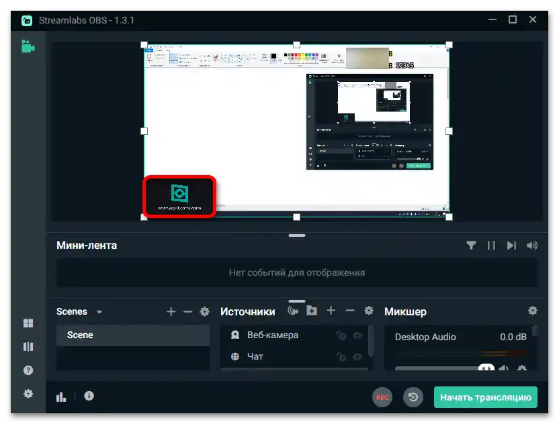Viewport: 559px width, 424px height.
Task: Click the 0.0 dB value in Микшер
Action: coord(513,337)
